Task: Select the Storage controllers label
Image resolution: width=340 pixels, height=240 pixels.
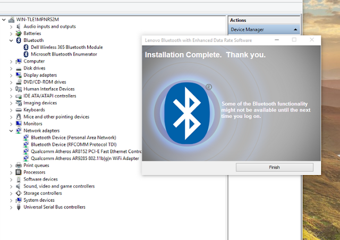Action: (42, 193)
